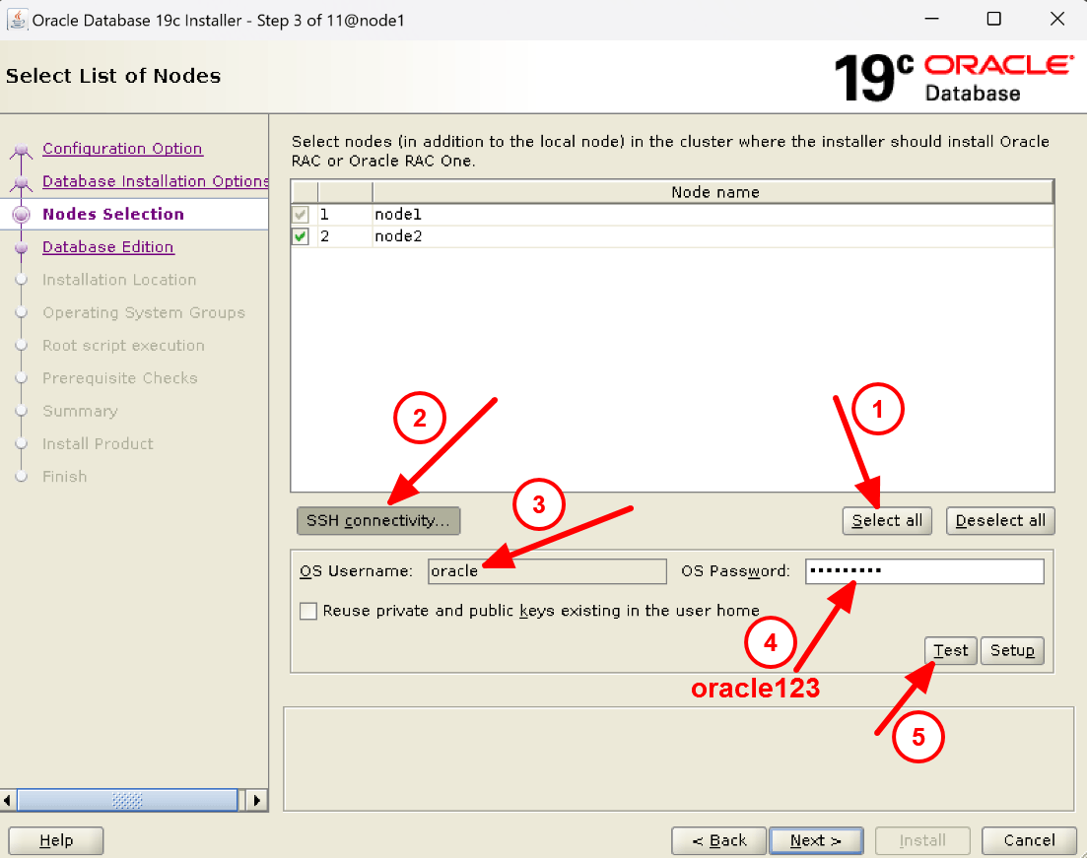Open the installer Help
The image size is (1087, 858).
pyautogui.click(x=55, y=840)
